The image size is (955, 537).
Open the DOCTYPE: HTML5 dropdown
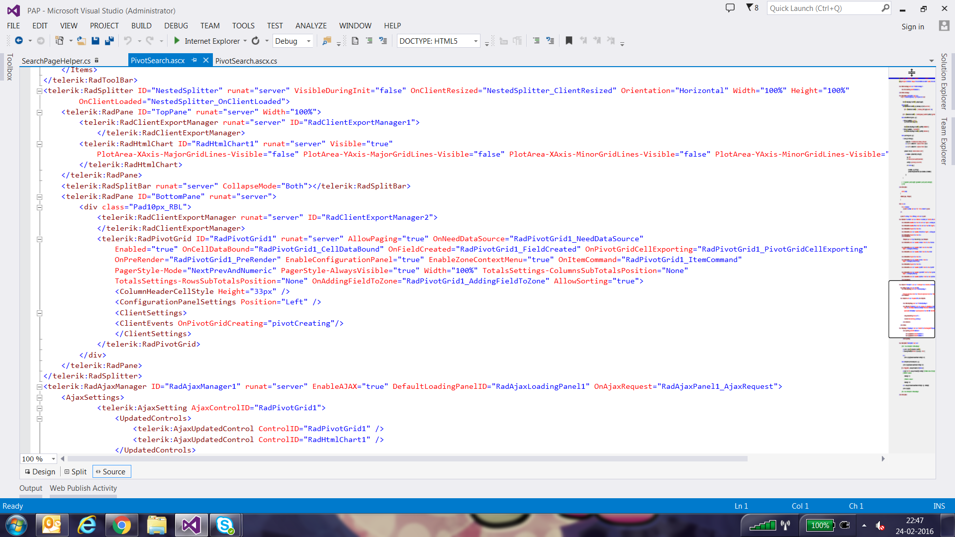pyautogui.click(x=476, y=41)
